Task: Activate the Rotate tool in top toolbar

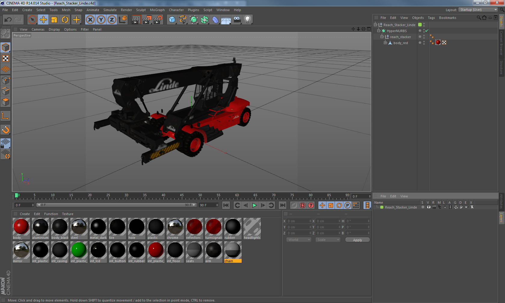Action: pos(65,20)
